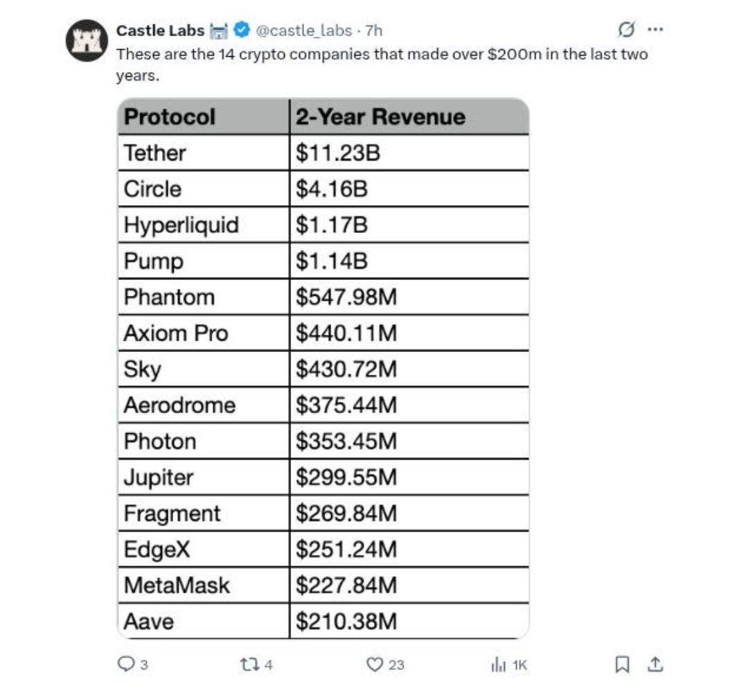Image resolution: width=730 pixels, height=693 pixels.
Task: Open the 7h timestamp link
Action: pos(374,30)
